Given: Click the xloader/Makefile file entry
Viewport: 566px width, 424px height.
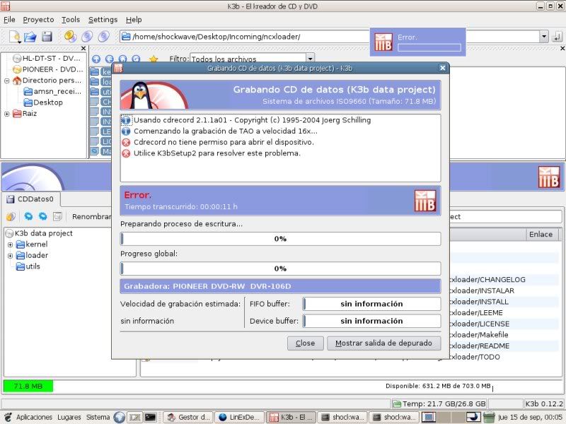Looking at the screenshot, I should (x=479, y=334).
